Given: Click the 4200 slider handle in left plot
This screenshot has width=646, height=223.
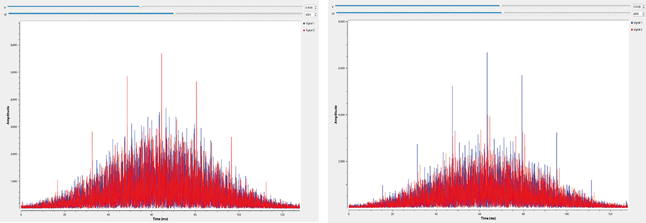Looking at the screenshot, I should (x=174, y=13).
